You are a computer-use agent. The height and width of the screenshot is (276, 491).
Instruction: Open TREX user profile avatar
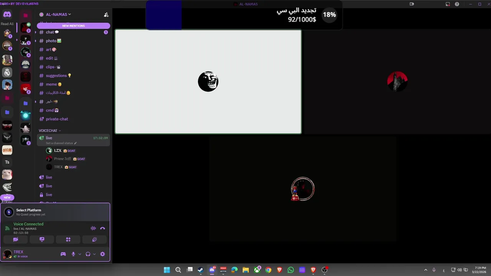7,254
